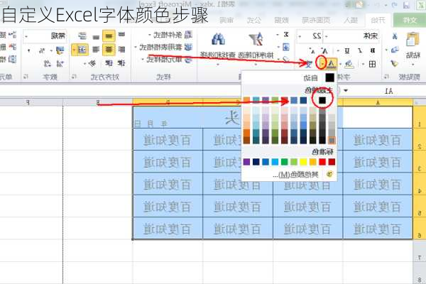Click the Orientation text angle icon
This screenshot has height=284, width=426.
pos(92,64)
